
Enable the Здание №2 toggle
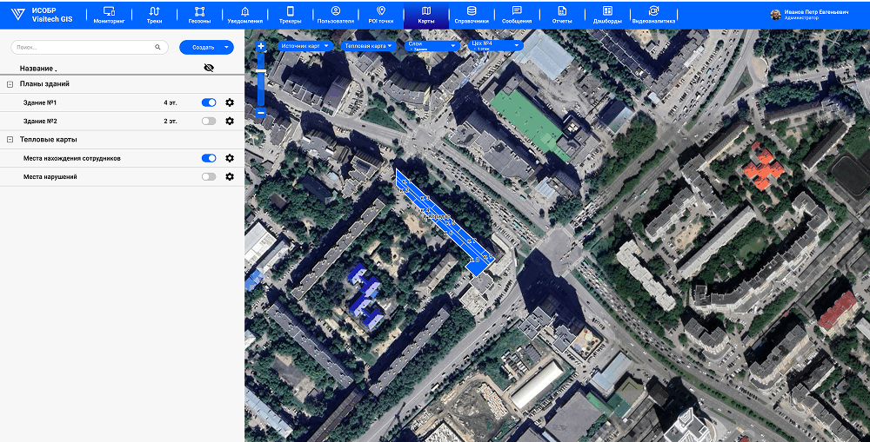[209, 122]
